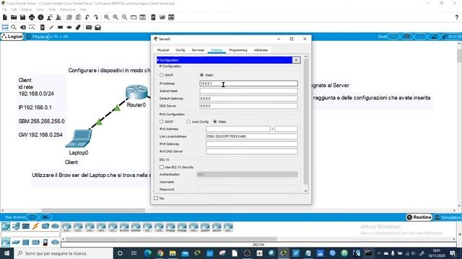Add a Complex PDU with open envelope icon
The height and width of the screenshot is (259, 462).
[98, 27]
